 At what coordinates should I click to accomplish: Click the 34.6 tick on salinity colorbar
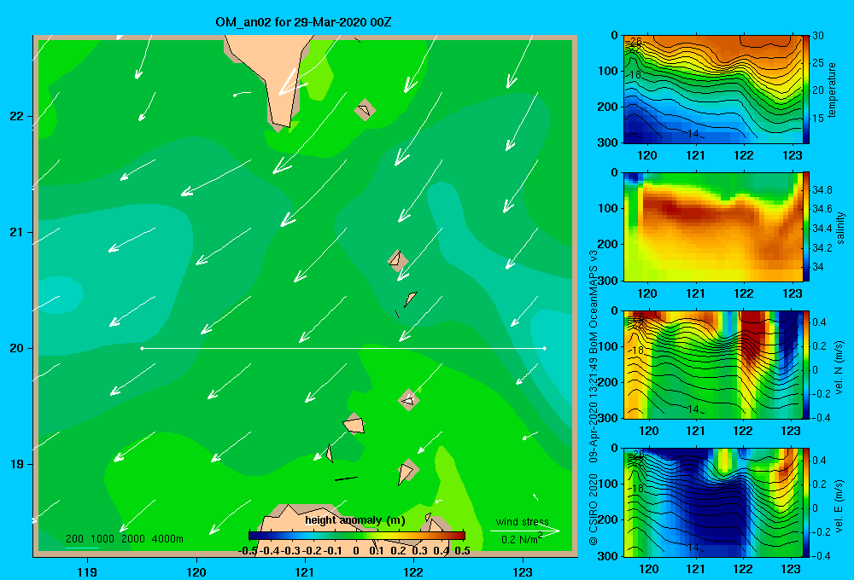coord(822,209)
